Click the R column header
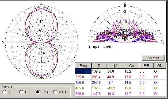This screenshot has height=99, width=168. [99, 66]
